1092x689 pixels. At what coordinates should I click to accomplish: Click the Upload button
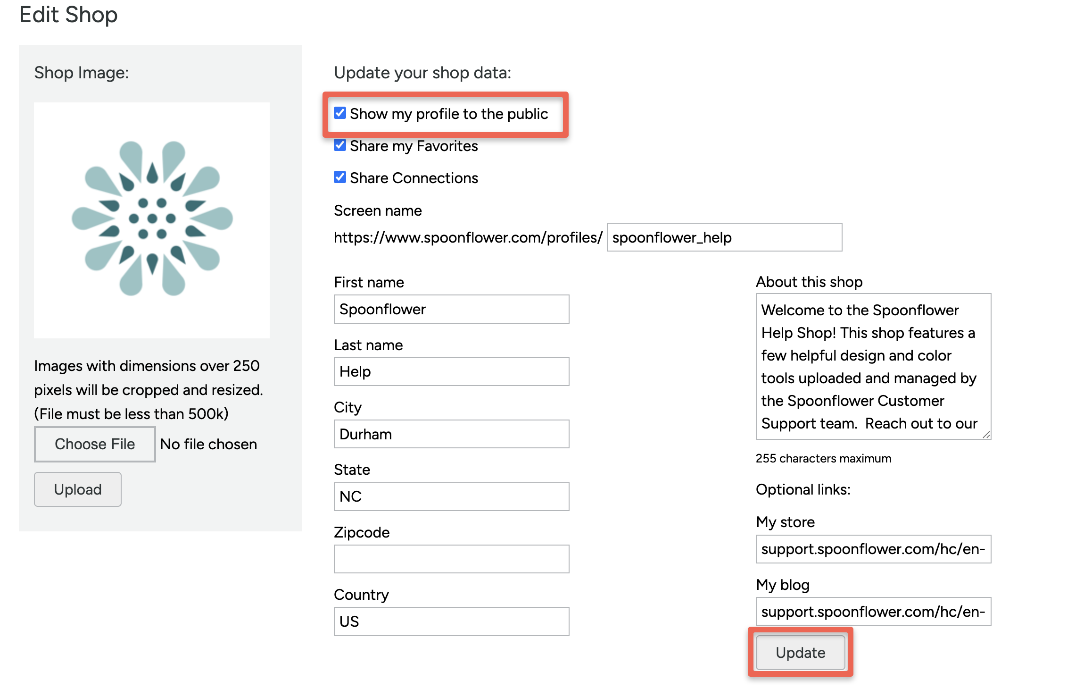click(77, 489)
